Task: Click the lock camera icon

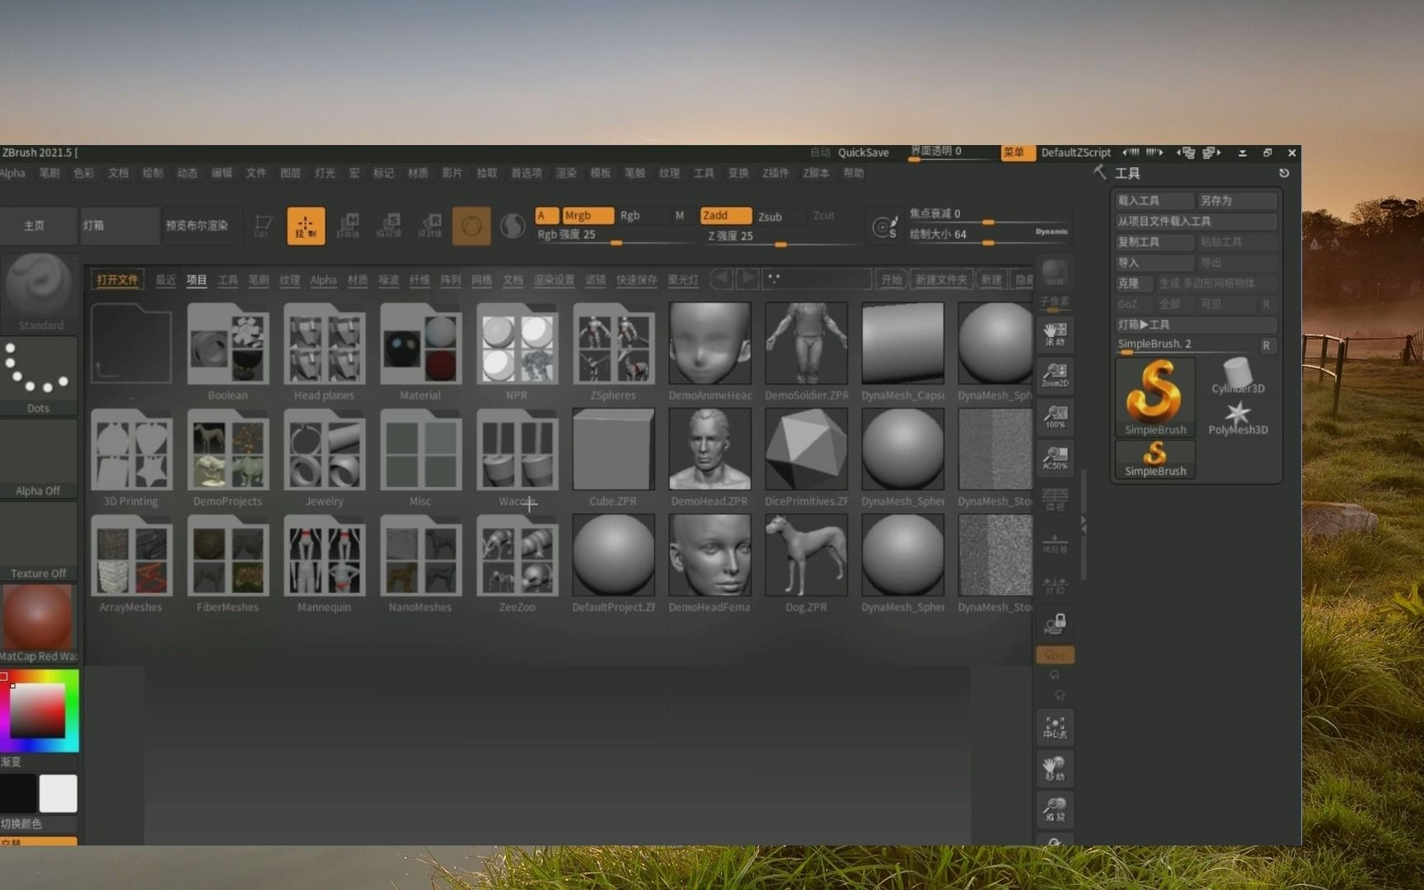Action: pyautogui.click(x=1055, y=624)
